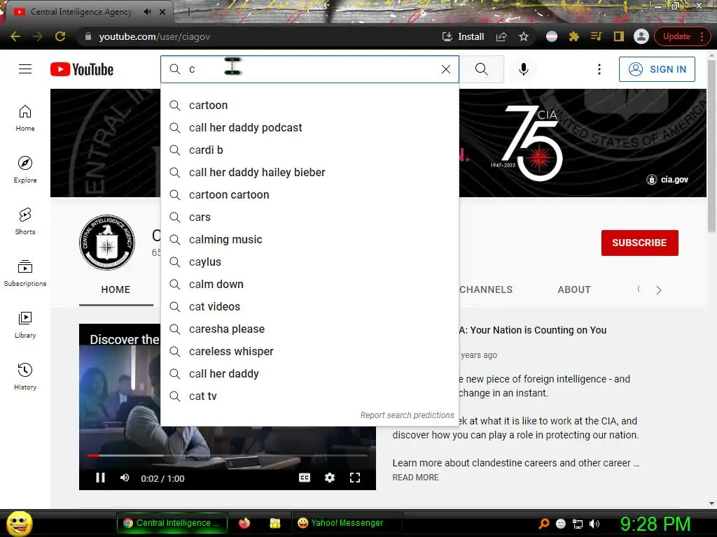
Task: Choose the "cat tv" suggestion
Action: 309,396
